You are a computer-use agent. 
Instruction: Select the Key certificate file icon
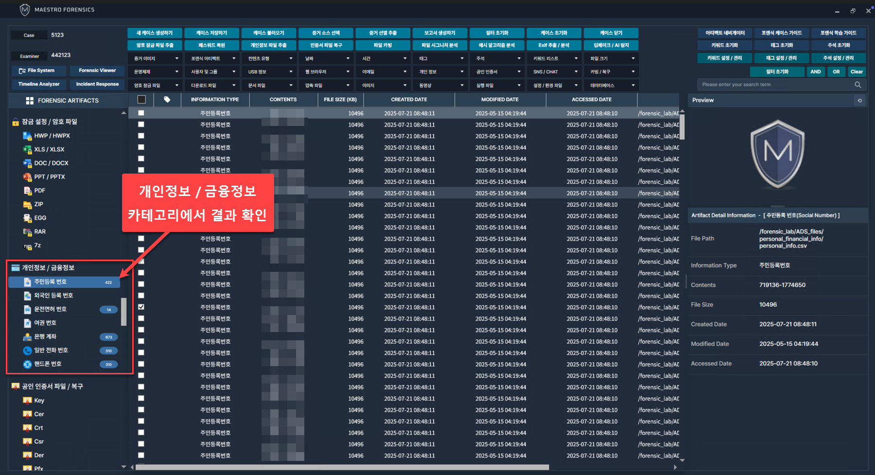(28, 401)
